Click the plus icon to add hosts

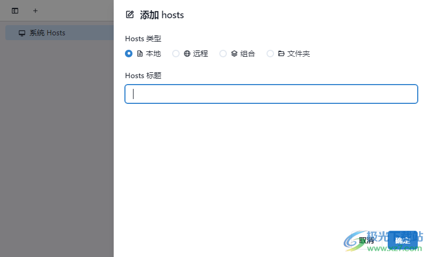pyautogui.click(x=35, y=11)
